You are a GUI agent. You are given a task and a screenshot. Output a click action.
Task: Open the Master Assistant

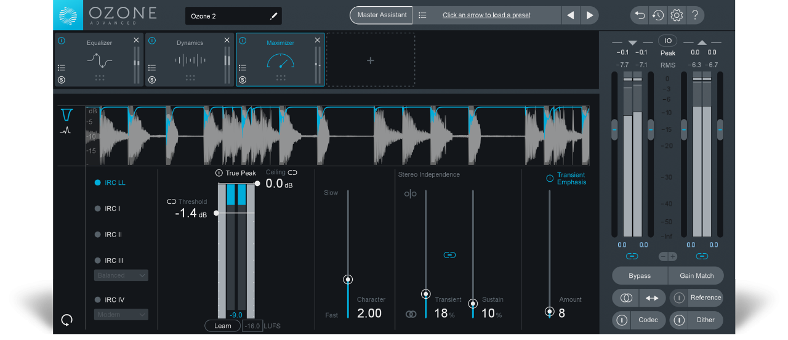382,15
